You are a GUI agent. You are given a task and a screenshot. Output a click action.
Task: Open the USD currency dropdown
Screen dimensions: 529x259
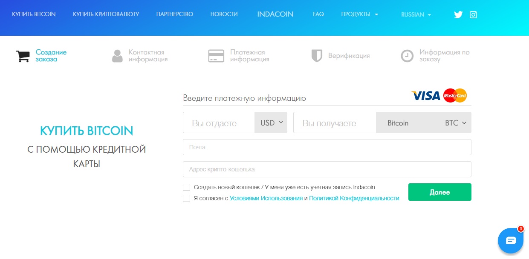coord(271,123)
